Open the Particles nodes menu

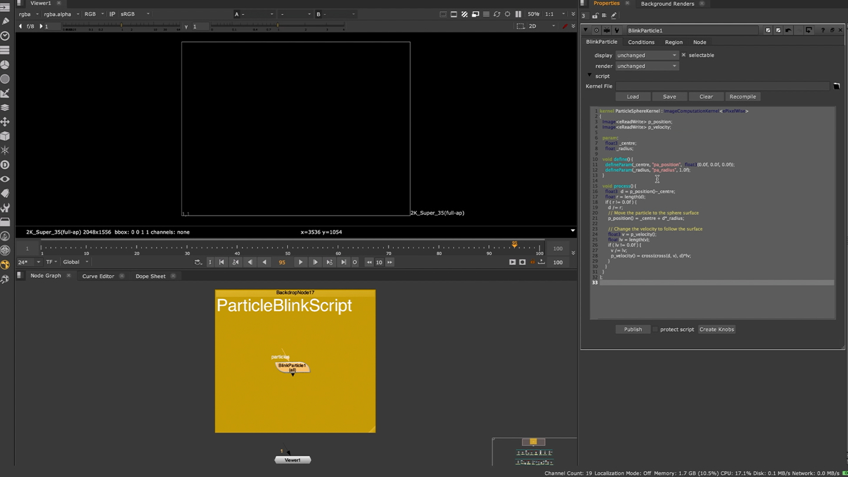tap(5, 150)
